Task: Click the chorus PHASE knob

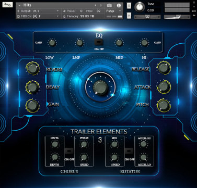Action: click(84, 144)
